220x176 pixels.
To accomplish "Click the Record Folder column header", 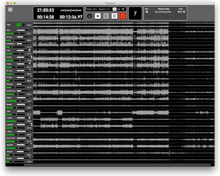I will [x=164, y=9].
